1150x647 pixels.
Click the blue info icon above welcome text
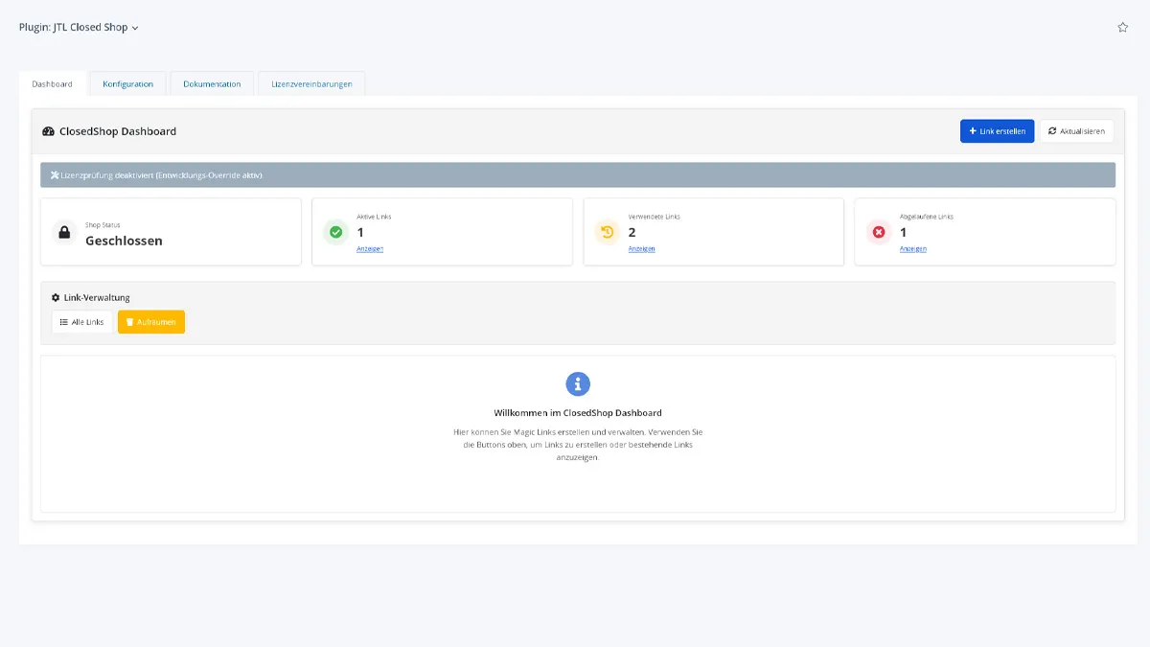[578, 384]
